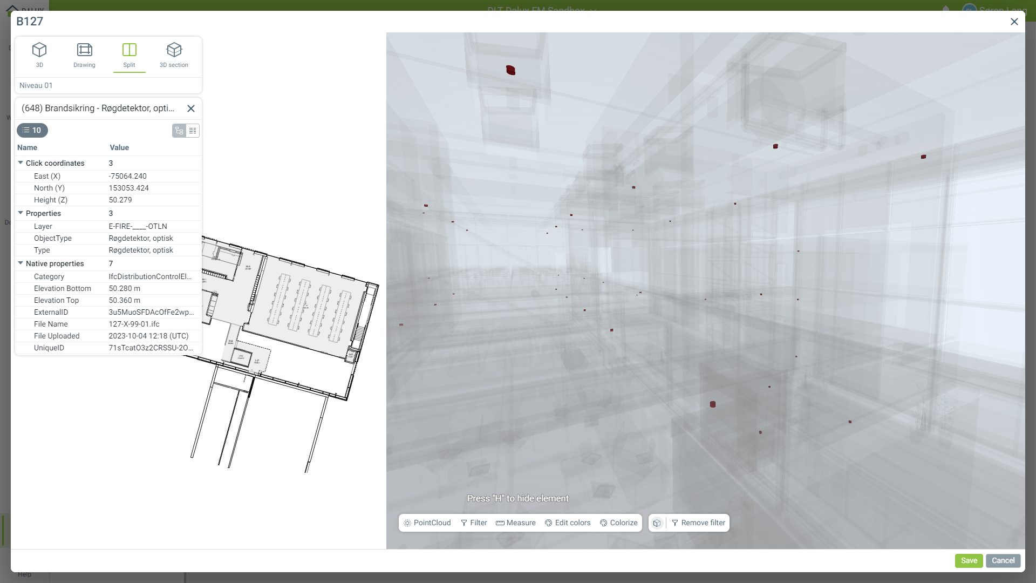Click the cube icon beside Remove filter
This screenshot has height=583, width=1036.
pos(657,523)
